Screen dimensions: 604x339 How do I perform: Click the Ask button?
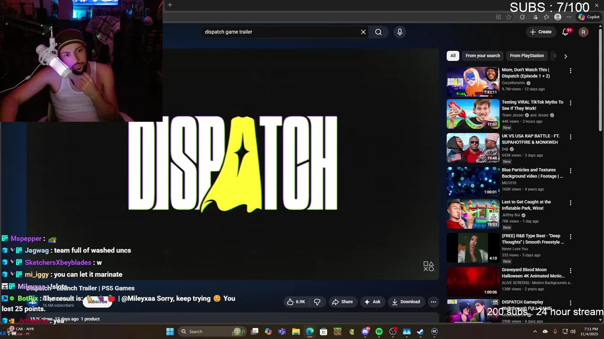[x=372, y=302]
